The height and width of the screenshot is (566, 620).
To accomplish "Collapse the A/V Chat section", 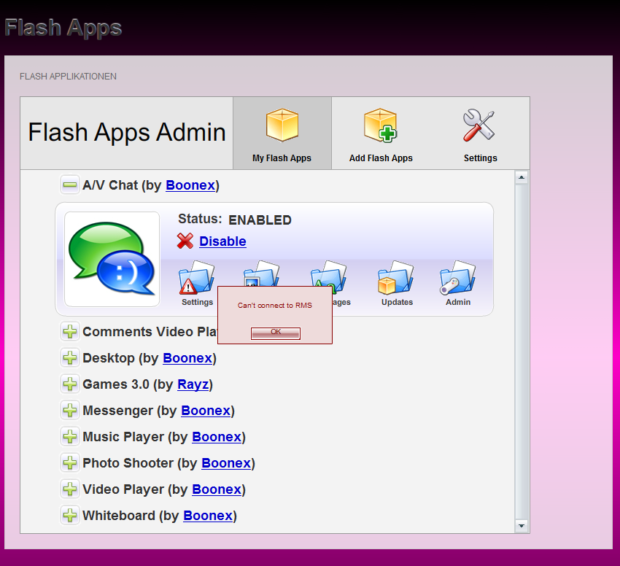I will (70, 185).
